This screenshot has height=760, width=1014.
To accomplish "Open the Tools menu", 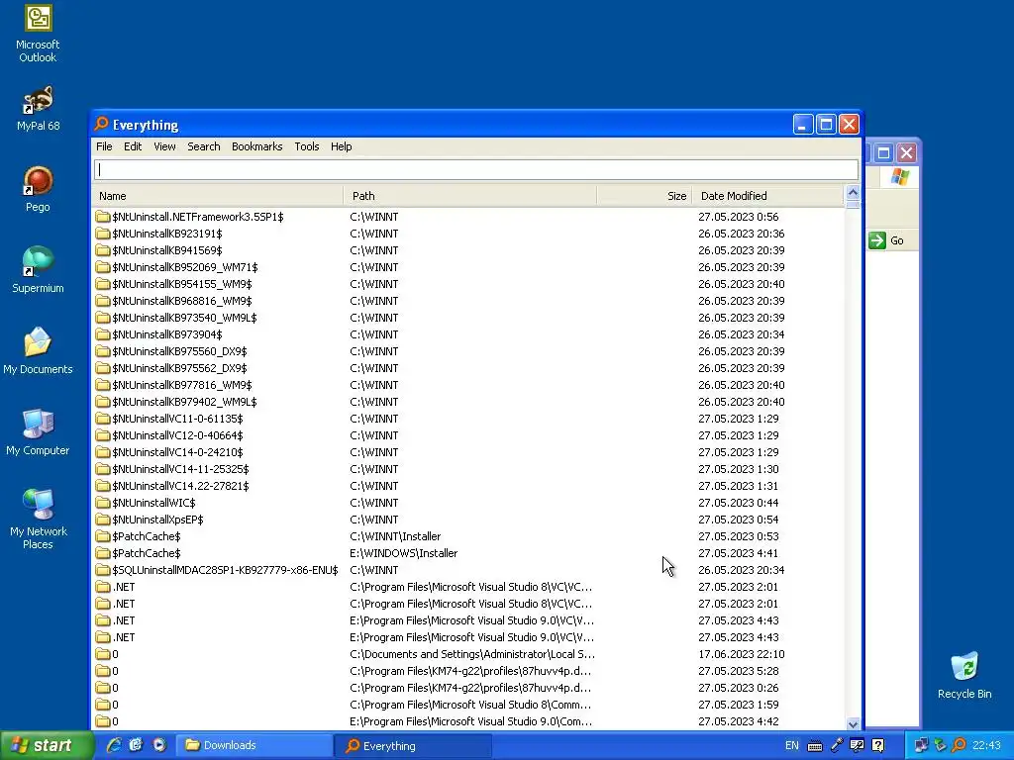I will click(x=307, y=146).
